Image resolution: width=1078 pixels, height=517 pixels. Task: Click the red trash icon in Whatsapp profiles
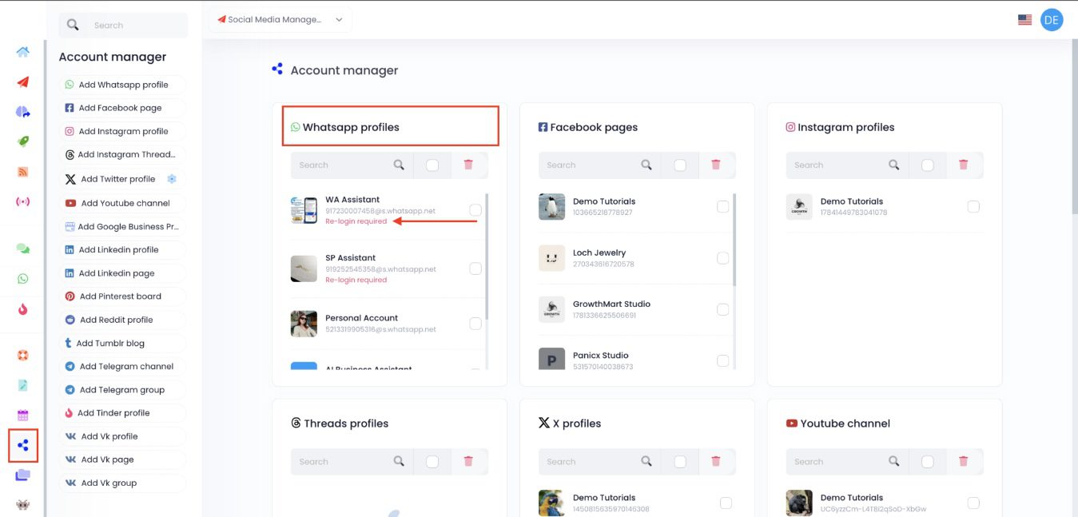coord(468,165)
